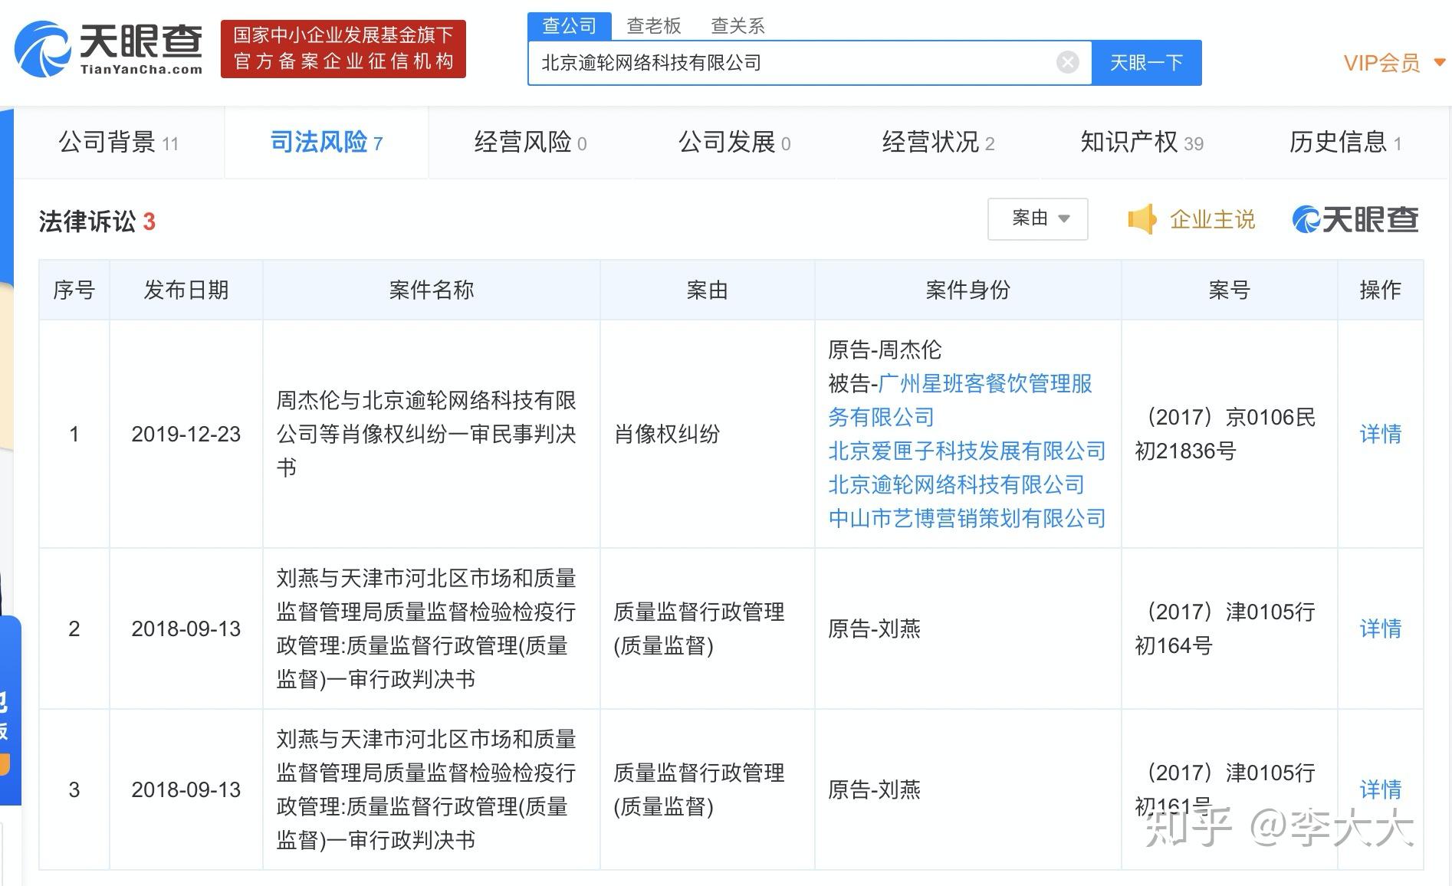
Task: Click the 法律诉讼 section heading
Action: tap(97, 221)
